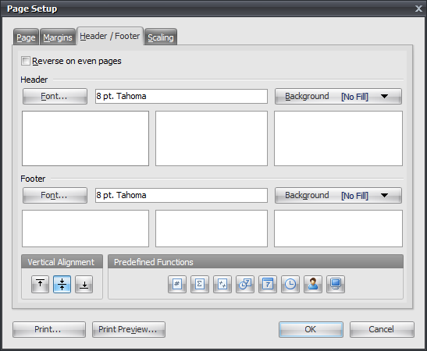Click into the center header text box
427x351 pixels.
click(x=212, y=138)
